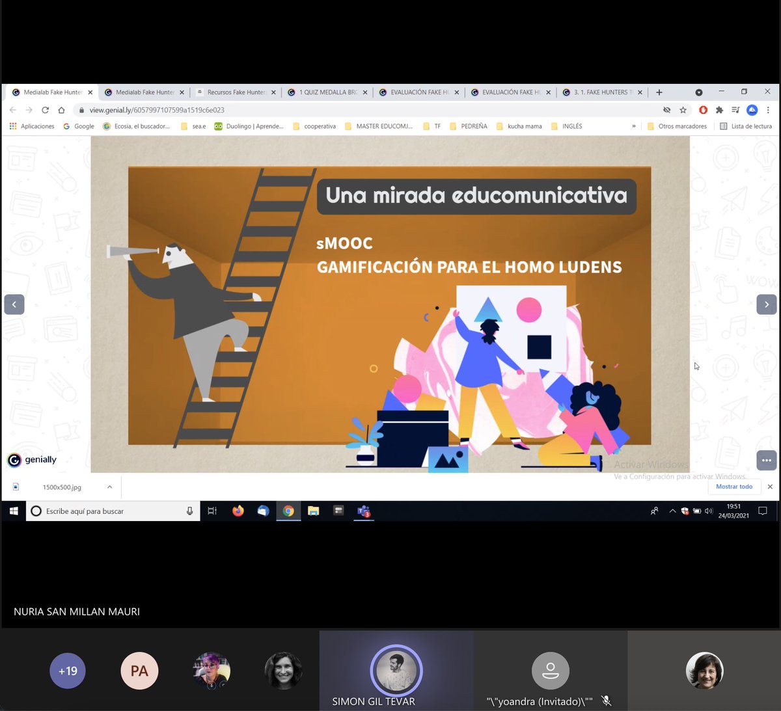This screenshot has height=711, width=781.
Task: Open the Windows Start menu
Action: [x=13, y=511]
